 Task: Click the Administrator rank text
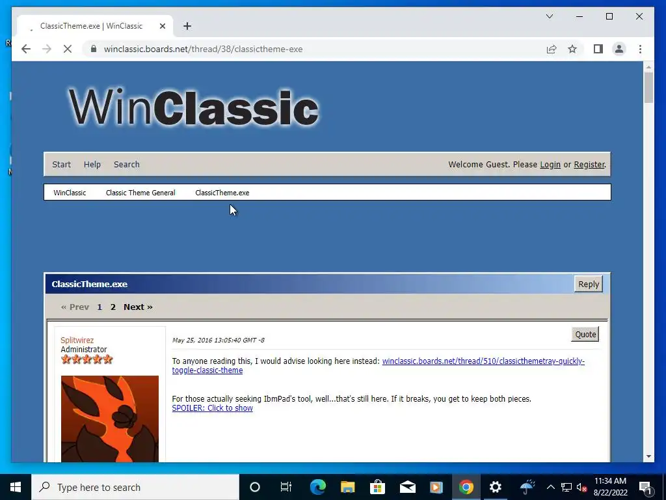84,350
